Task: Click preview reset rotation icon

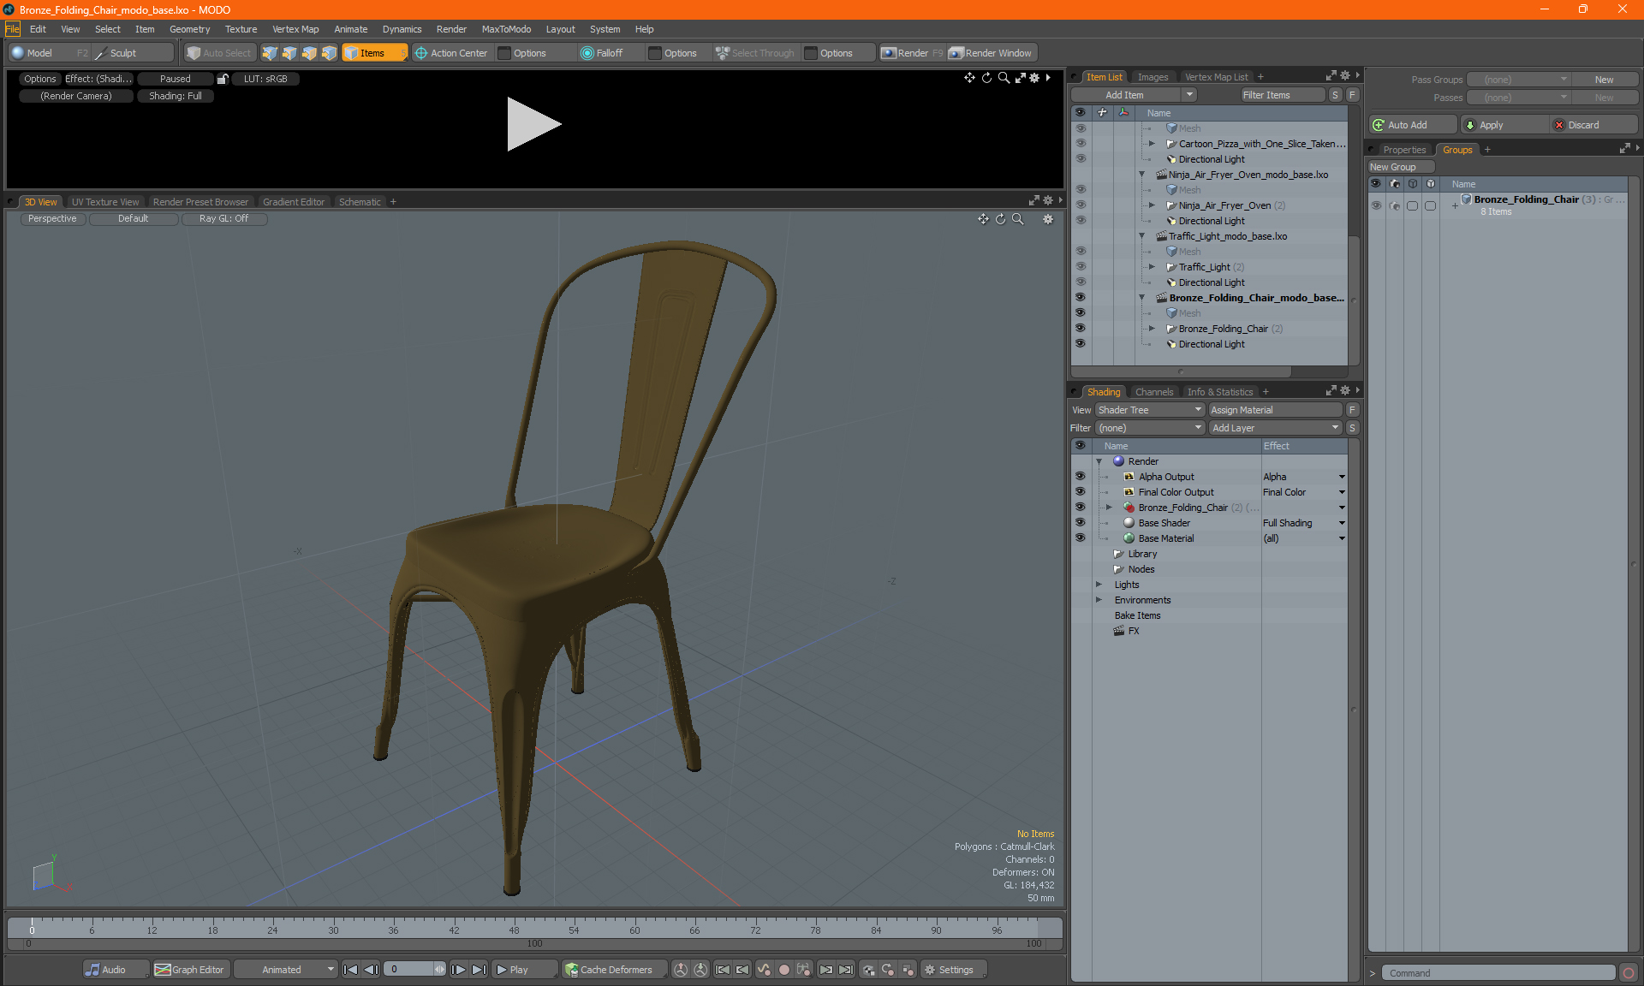Action: (986, 78)
